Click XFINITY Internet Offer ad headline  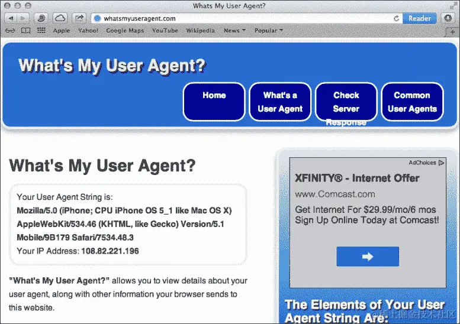point(357,178)
